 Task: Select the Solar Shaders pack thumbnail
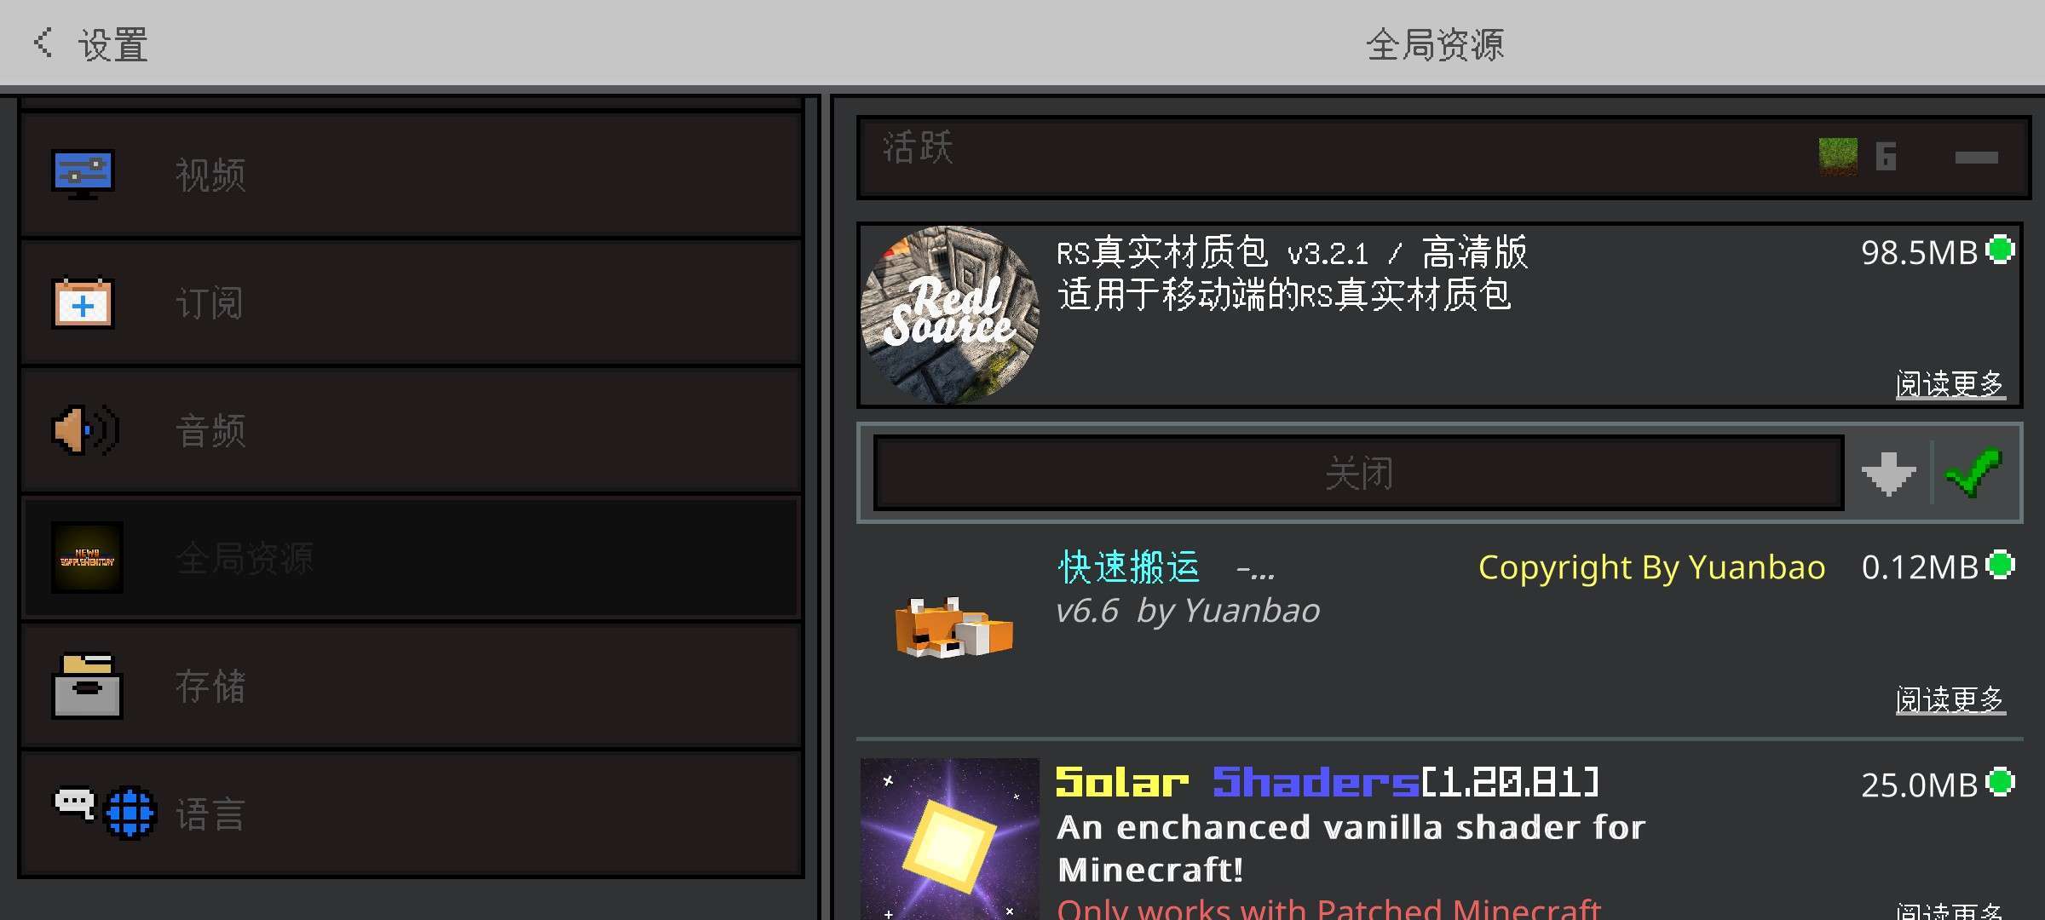[950, 839]
